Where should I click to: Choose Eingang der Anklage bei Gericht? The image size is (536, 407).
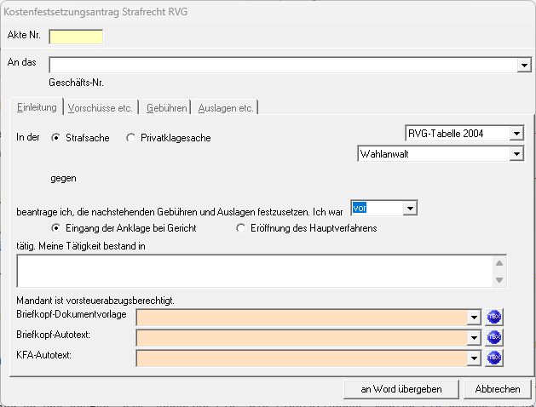click(x=55, y=228)
